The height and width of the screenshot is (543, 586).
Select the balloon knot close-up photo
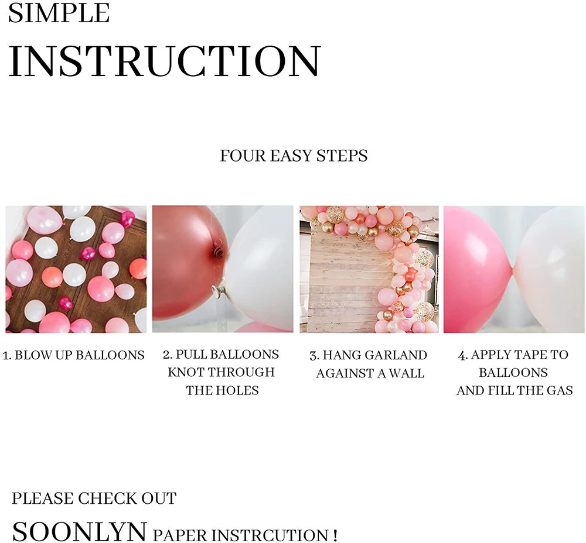tap(223, 269)
